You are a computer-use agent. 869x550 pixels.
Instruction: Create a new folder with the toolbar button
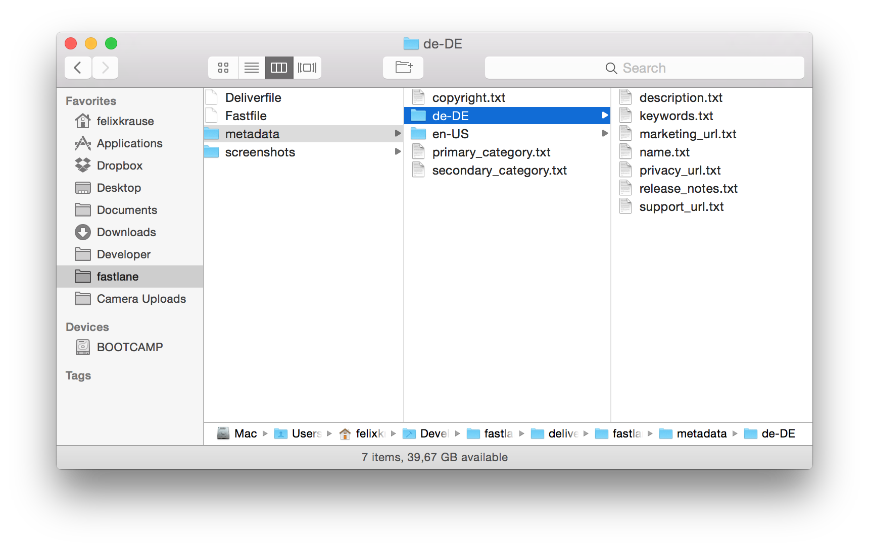[403, 68]
